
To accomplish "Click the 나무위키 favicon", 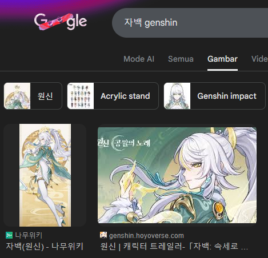I will pos(9,235).
